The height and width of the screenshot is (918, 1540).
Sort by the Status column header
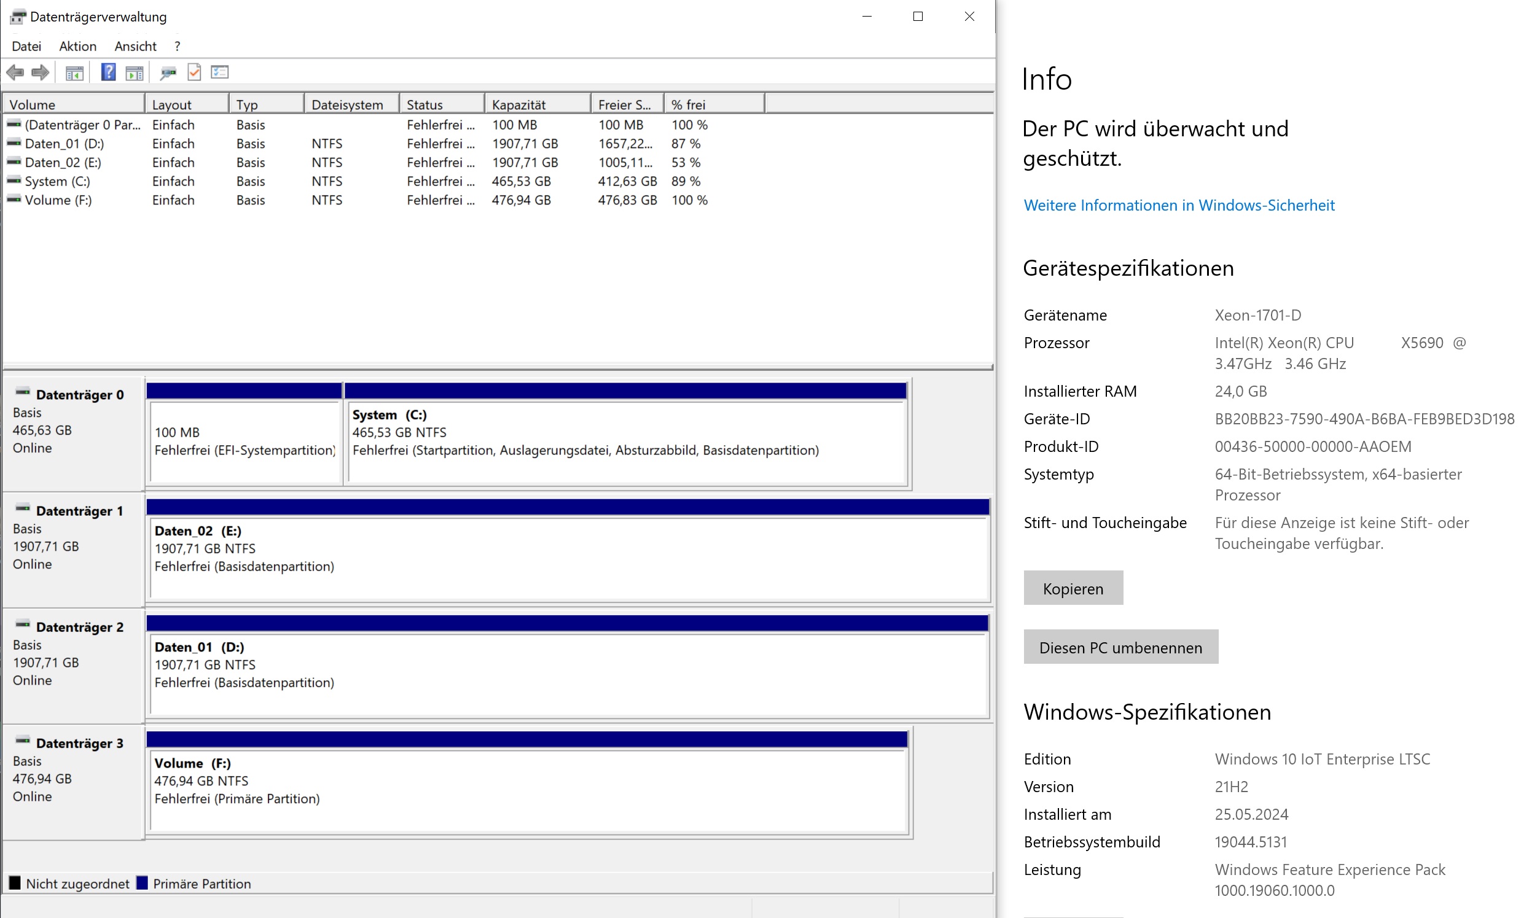pos(442,104)
